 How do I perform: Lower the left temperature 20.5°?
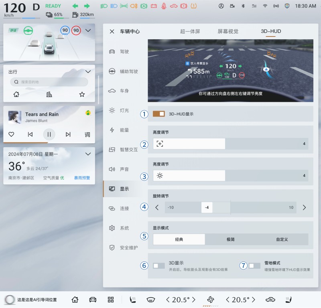tap(168, 300)
